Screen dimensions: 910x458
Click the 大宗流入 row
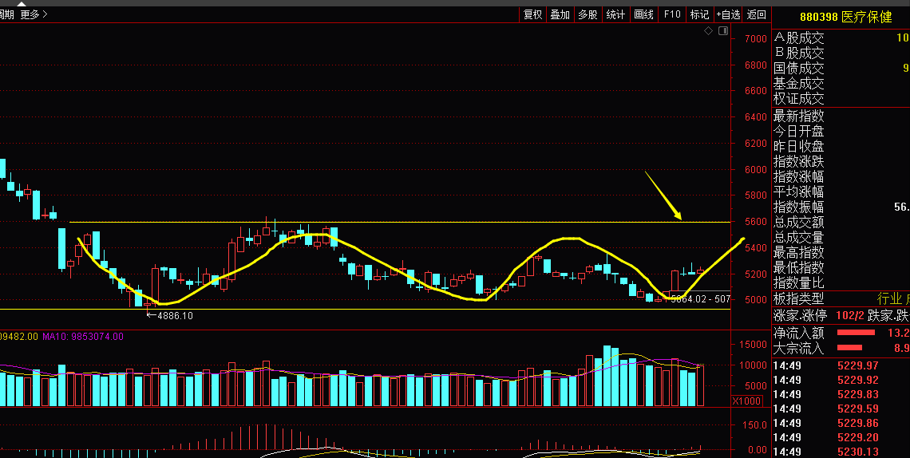tap(841, 348)
